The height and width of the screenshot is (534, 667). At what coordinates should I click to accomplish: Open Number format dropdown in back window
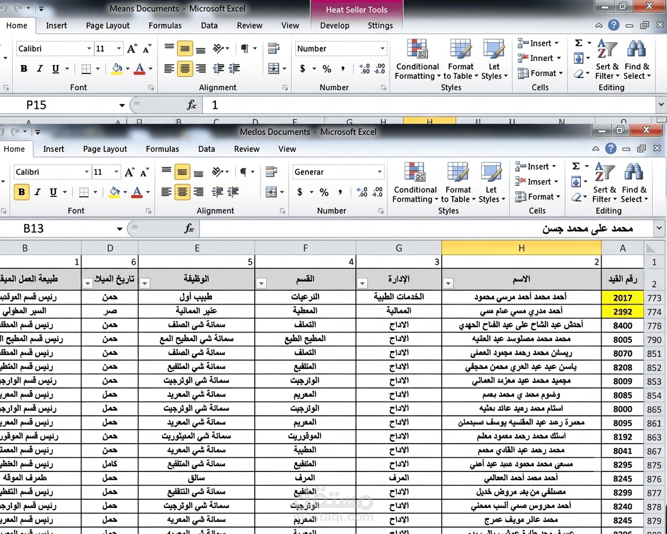(x=382, y=49)
